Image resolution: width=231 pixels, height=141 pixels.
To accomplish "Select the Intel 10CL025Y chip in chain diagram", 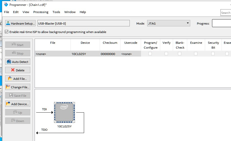I will [64, 113].
